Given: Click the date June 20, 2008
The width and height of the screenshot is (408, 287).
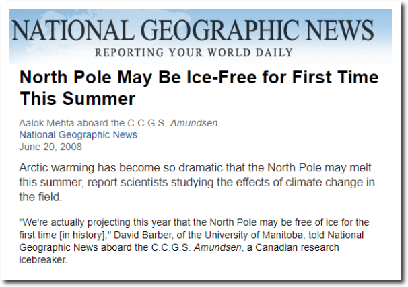Looking at the screenshot, I should pyautogui.click(x=50, y=147).
